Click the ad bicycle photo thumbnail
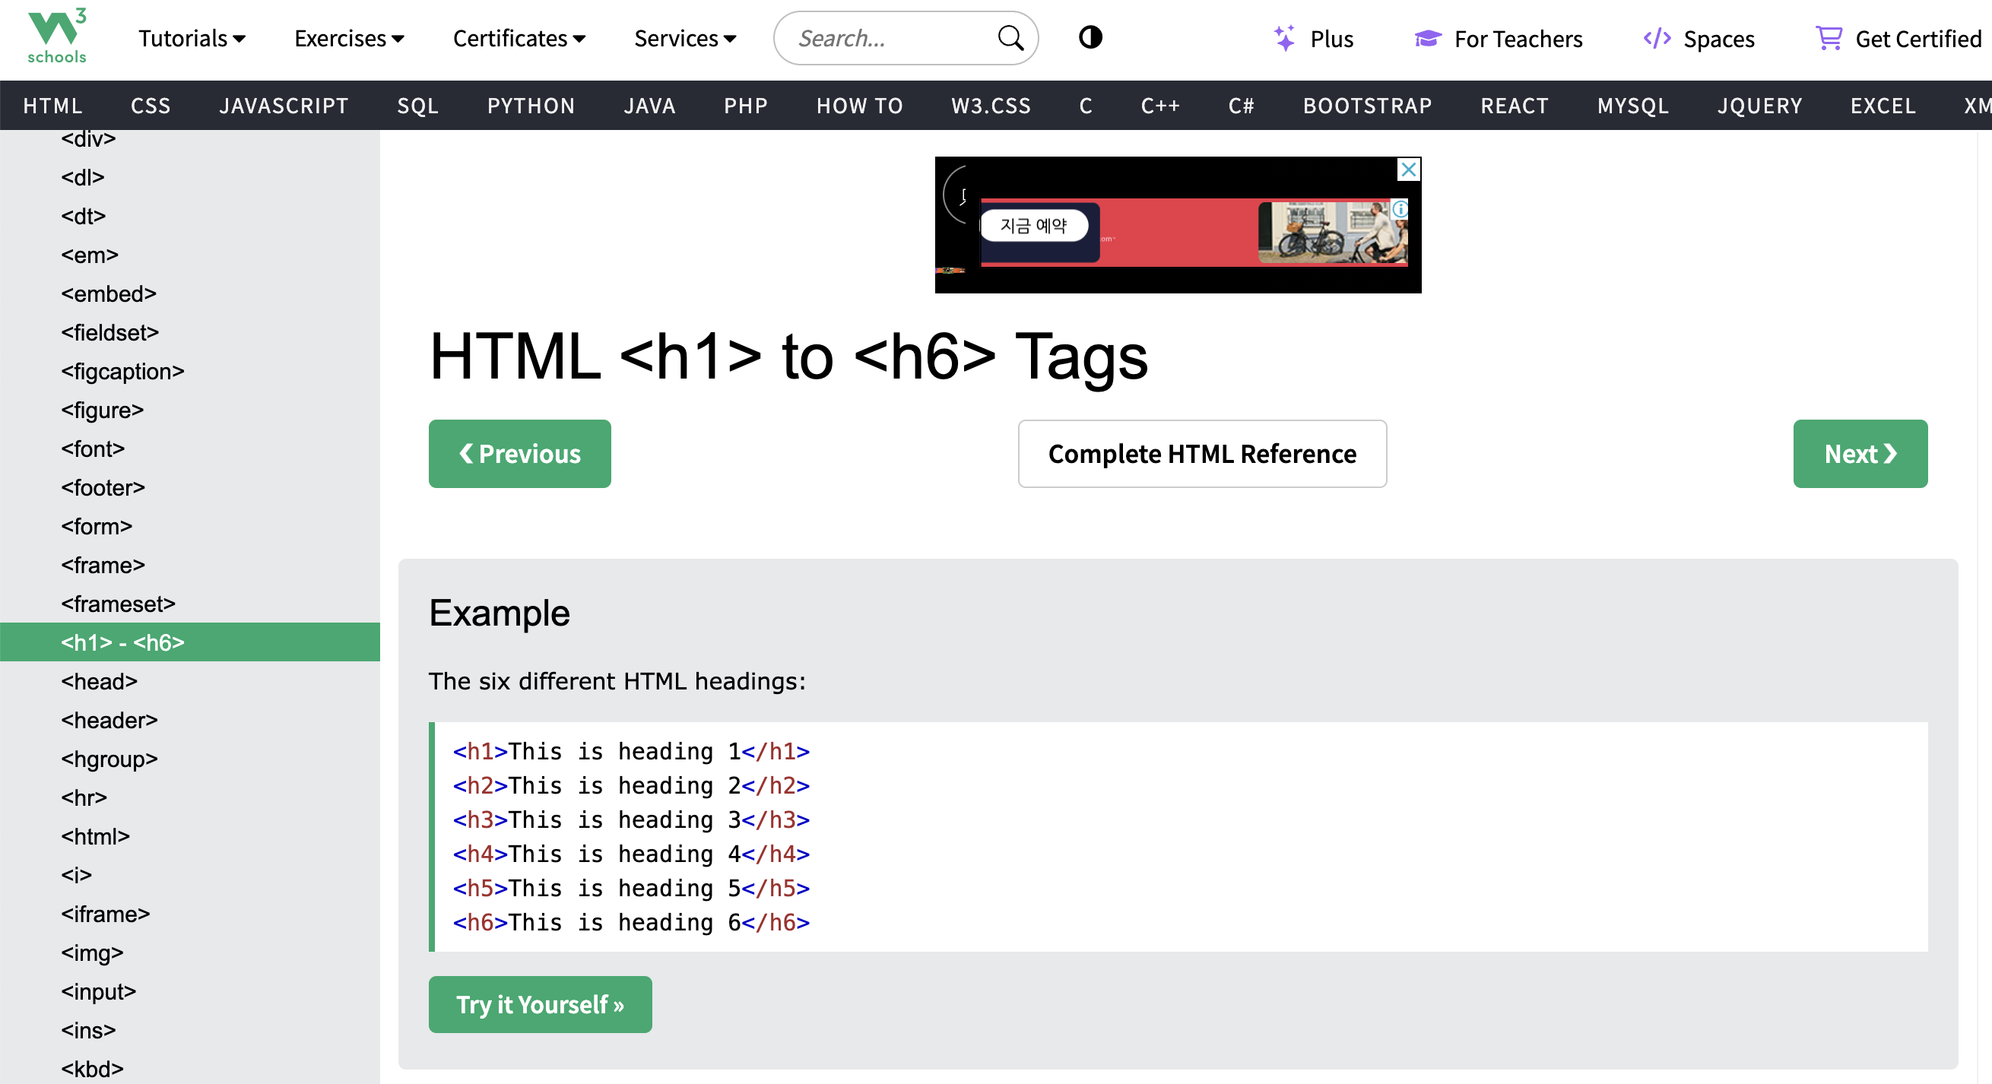This screenshot has width=1992, height=1084. tap(1332, 233)
